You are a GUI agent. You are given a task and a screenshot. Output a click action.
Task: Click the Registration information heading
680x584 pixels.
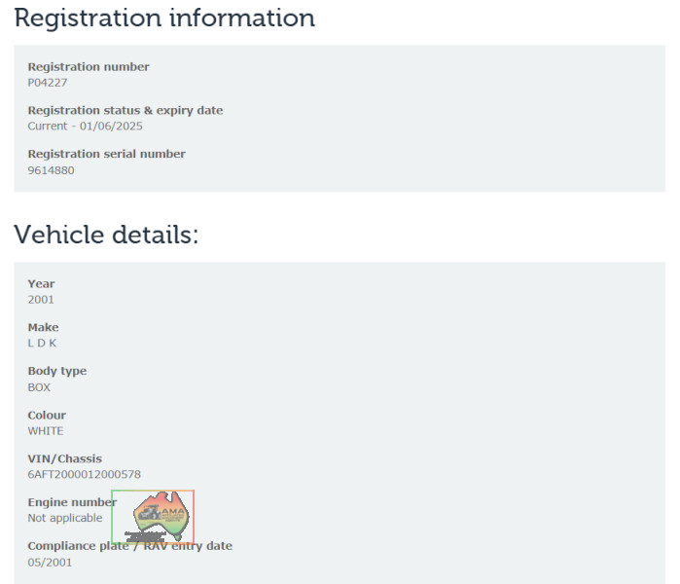[x=164, y=18]
